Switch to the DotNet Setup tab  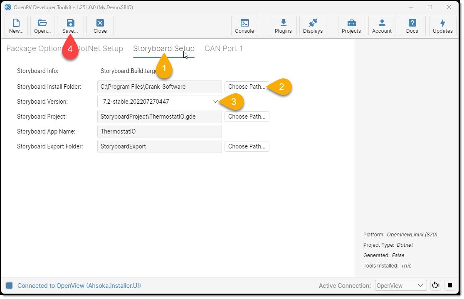coord(100,49)
